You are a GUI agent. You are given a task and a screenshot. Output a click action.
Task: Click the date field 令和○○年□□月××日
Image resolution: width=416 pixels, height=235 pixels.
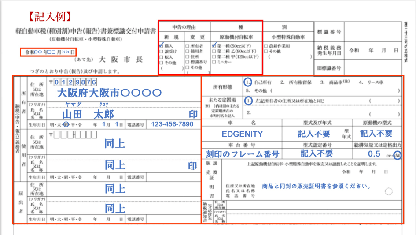click(49, 52)
